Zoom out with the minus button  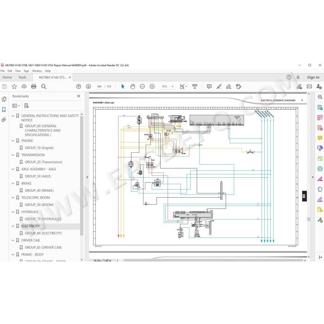click(x=143, y=87)
